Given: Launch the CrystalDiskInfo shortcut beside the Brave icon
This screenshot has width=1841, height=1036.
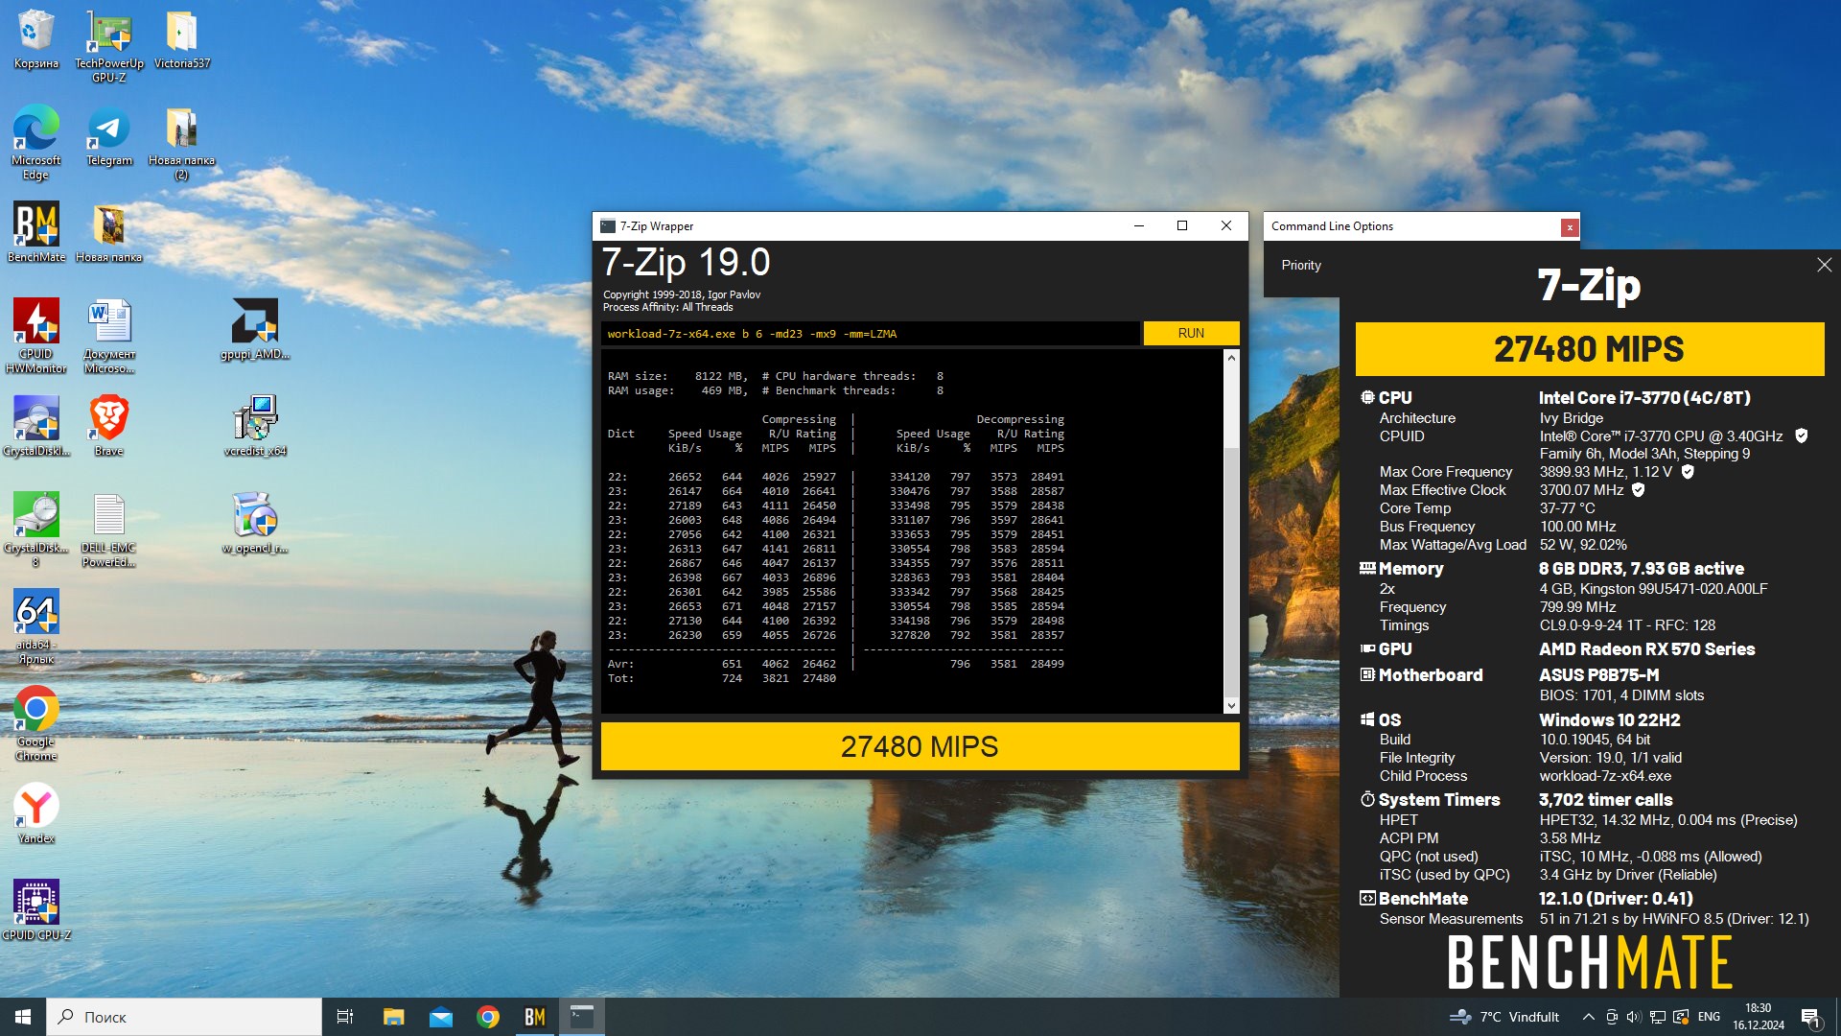Looking at the screenshot, I should click(x=35, y=426).
